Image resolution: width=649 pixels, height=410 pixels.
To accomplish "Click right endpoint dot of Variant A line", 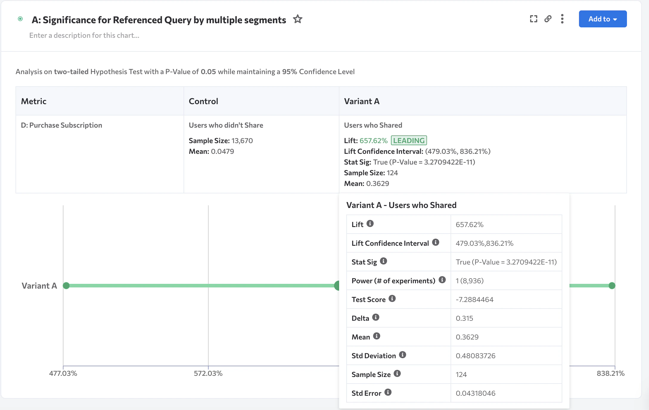I will click(612, 286).
